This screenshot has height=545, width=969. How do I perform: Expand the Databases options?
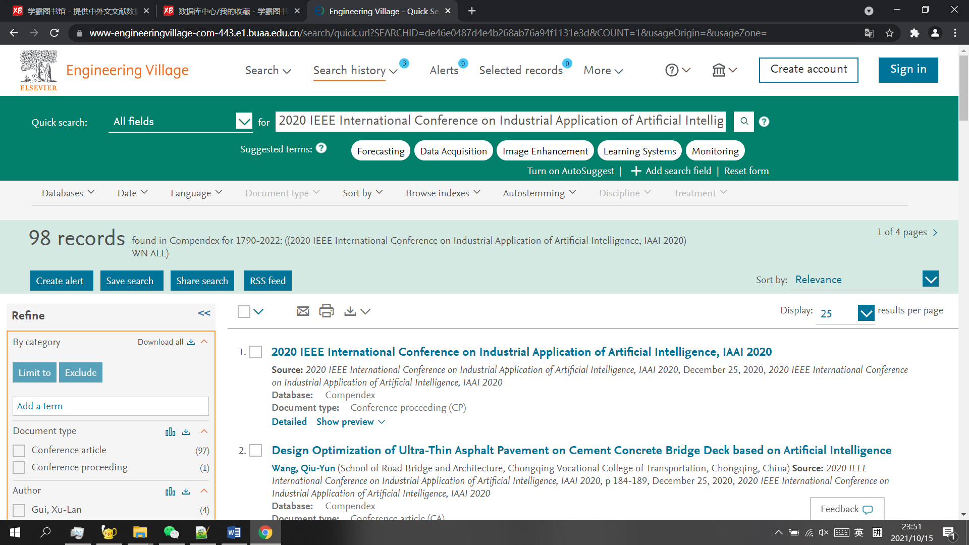click(68, 193)
